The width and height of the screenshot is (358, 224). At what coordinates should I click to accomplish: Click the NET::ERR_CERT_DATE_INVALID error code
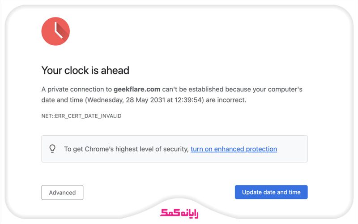click(81, 116)
